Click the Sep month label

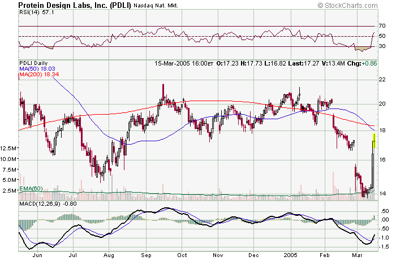(146, 255)
